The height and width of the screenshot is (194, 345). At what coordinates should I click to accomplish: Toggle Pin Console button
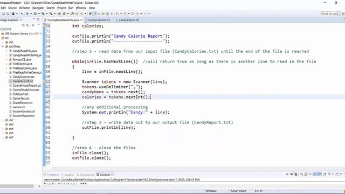click(x=325, y=174)
